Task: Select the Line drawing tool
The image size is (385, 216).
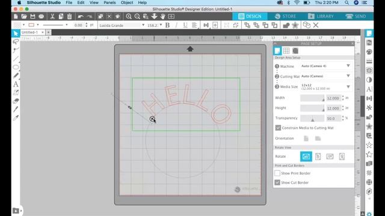Action: click(16, 59)
